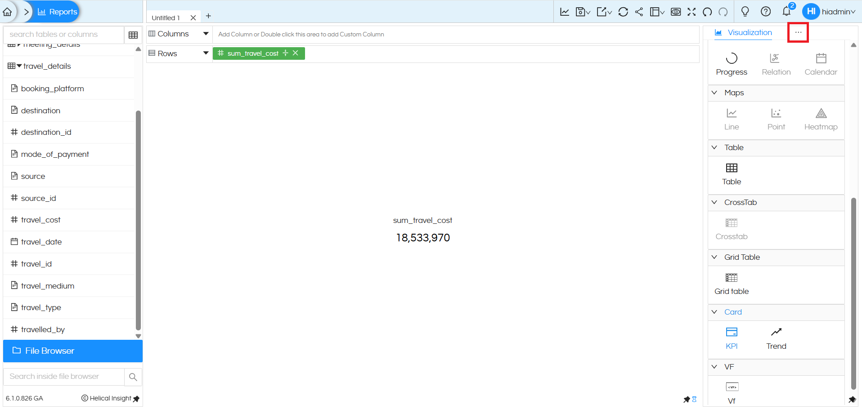This screenshot has width=862, height=409.
Task: Switch to the Table visualization
Action: click(732, 174)
